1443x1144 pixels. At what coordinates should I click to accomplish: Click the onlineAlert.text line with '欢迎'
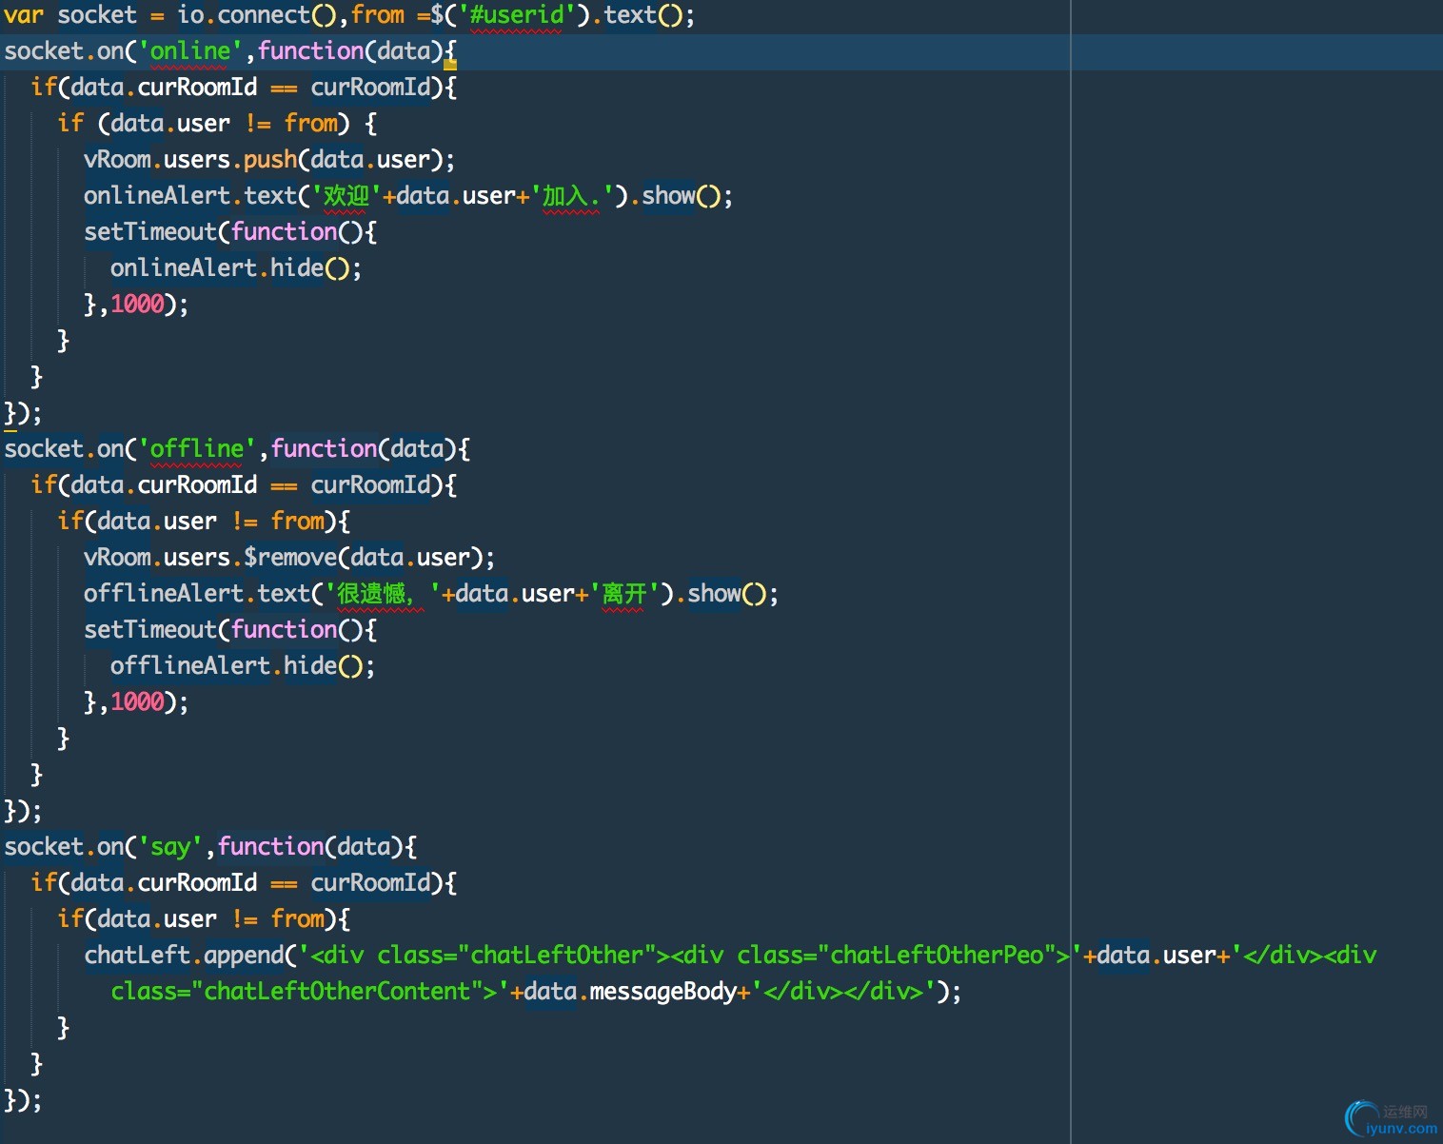click(x=408, y=196)
